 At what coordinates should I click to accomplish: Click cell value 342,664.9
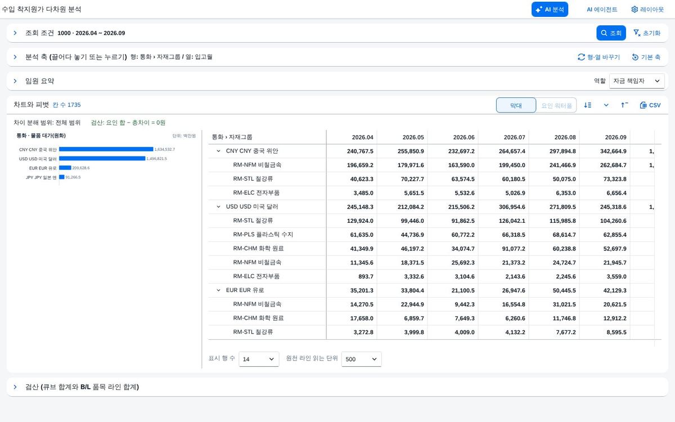coord(613,151)
